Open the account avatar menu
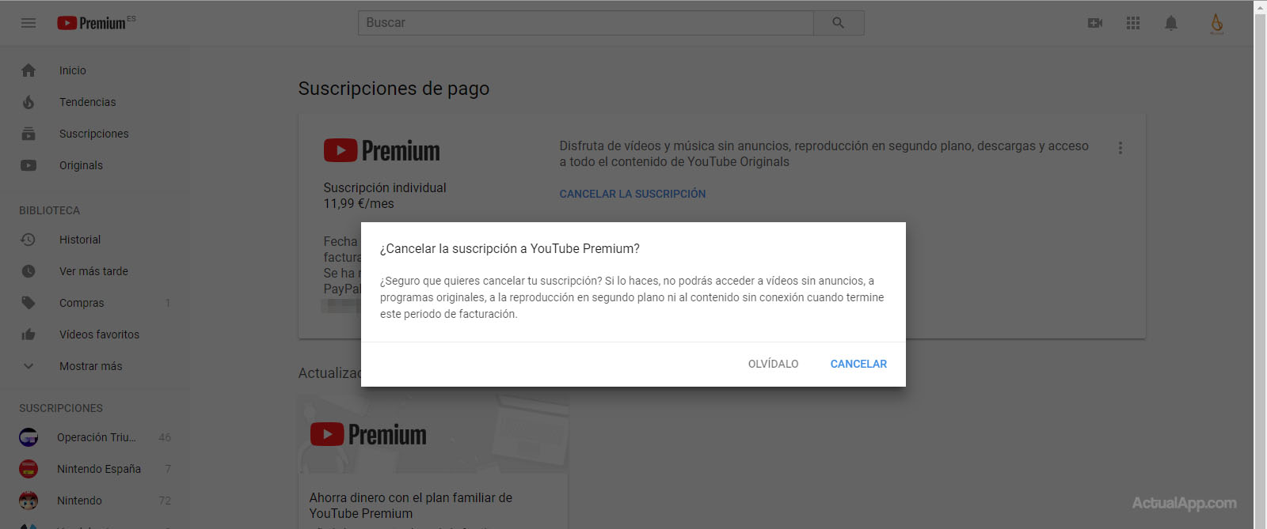The height and width of the screenshot is (529, 1267). [x=1217, y=23]
